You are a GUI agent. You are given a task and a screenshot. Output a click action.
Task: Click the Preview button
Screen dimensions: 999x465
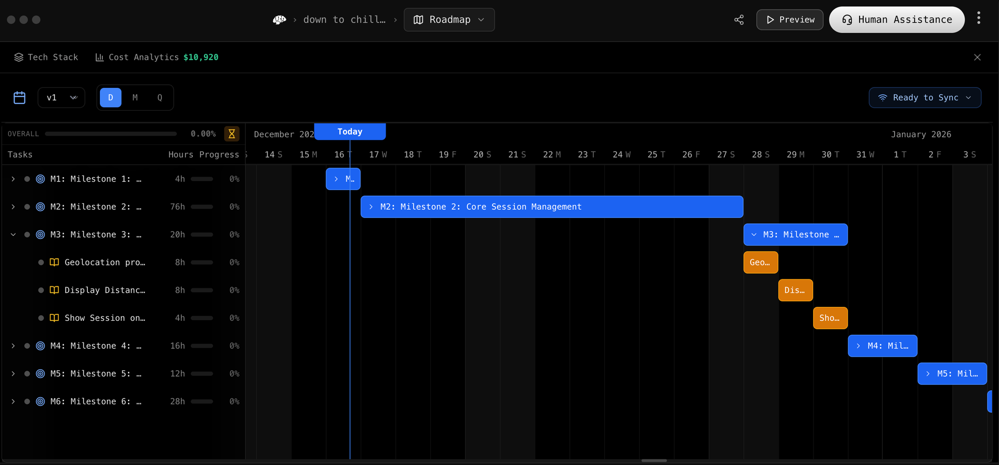point(789,19)
